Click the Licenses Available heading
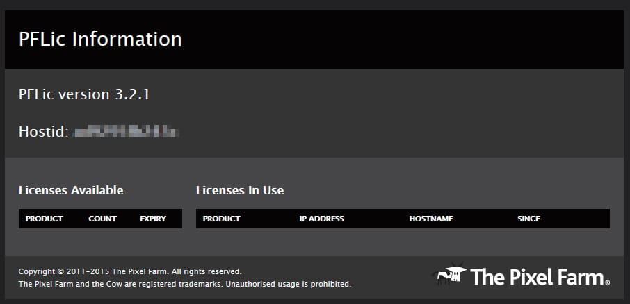630x304 pixels. (71, 190)
